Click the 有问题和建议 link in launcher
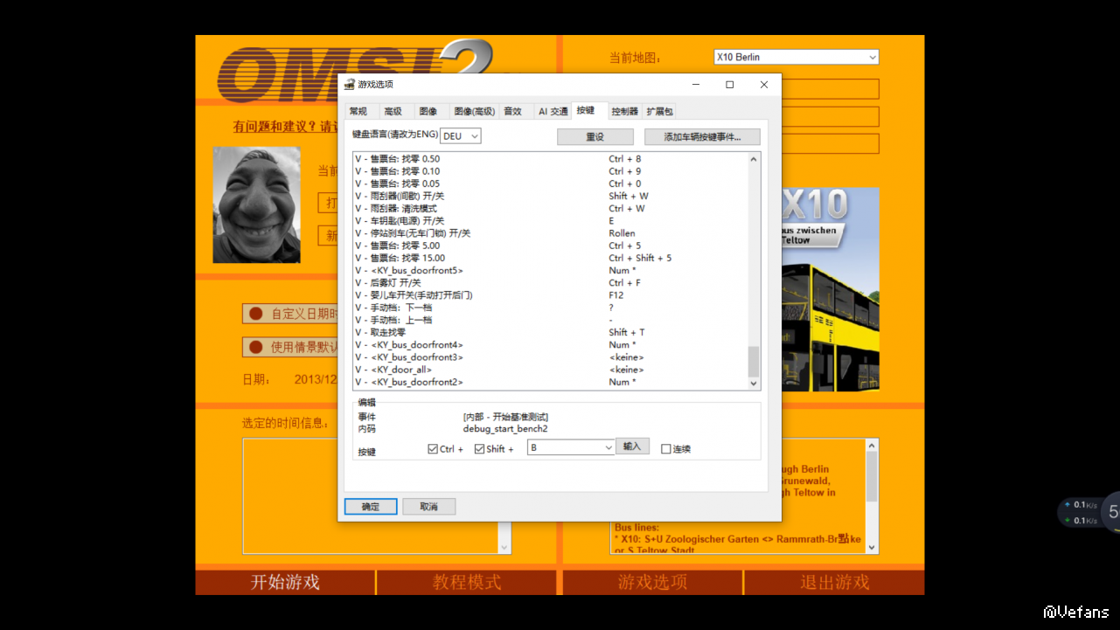1120x630 pixels. pos(285,127)
